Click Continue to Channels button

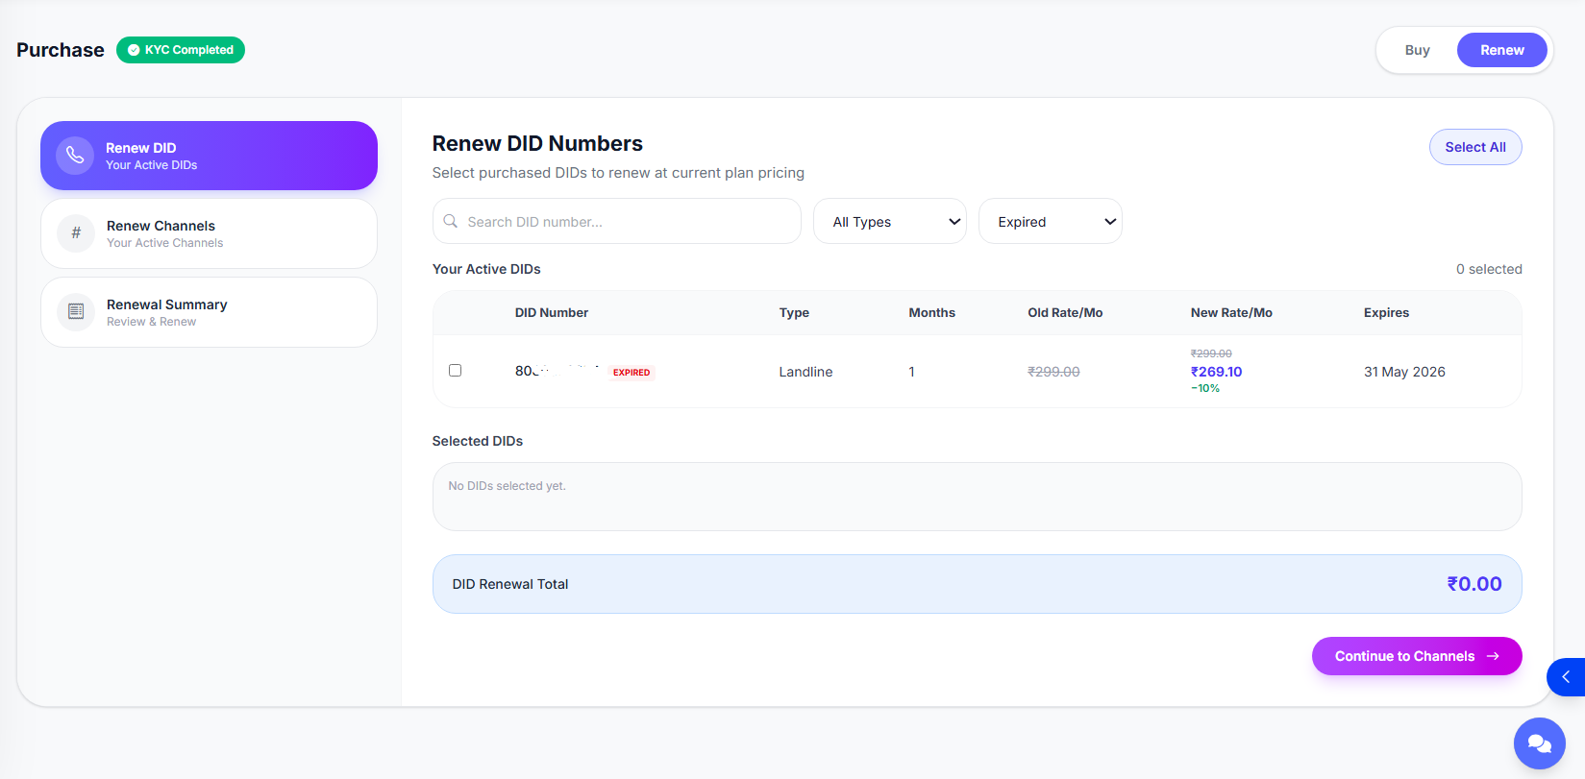point(1417,656)
